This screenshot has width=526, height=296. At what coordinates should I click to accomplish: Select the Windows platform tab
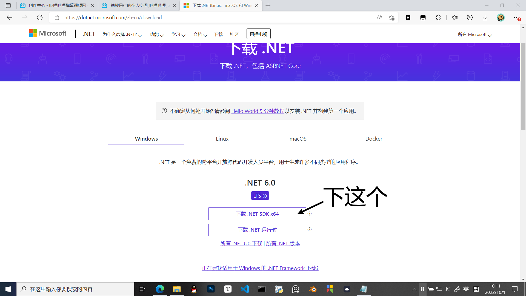pos(146,139)
